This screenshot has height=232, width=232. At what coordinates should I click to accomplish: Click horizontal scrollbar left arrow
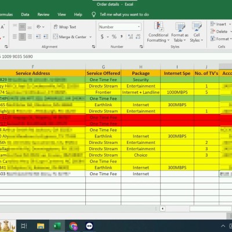162,209
